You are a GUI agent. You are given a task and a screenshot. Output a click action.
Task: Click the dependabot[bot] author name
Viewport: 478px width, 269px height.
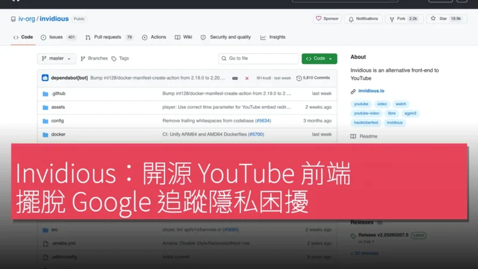click(x=69, y=78)
